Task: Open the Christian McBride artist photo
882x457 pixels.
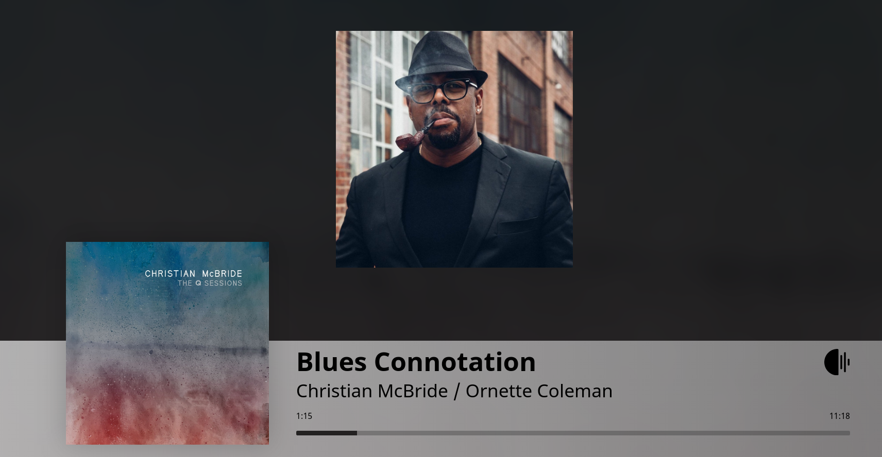Action: (x=454, y=149)
